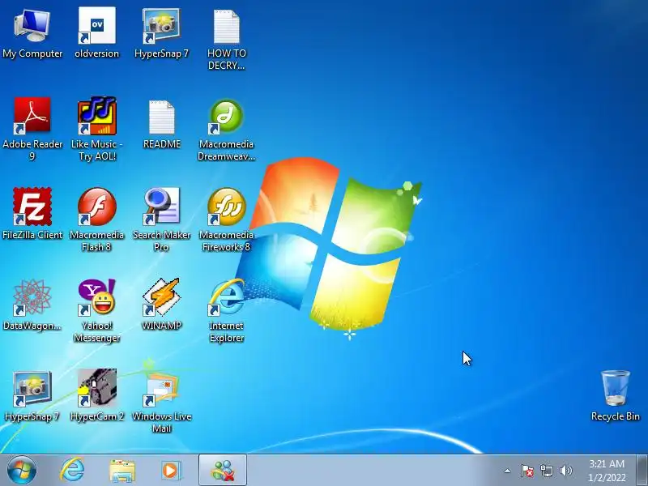Viewport: 648px width, 486px height.
Task: Open the volume speaker tray icon
Action: (x=565, y=471)
